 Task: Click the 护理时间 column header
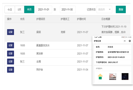81,19
